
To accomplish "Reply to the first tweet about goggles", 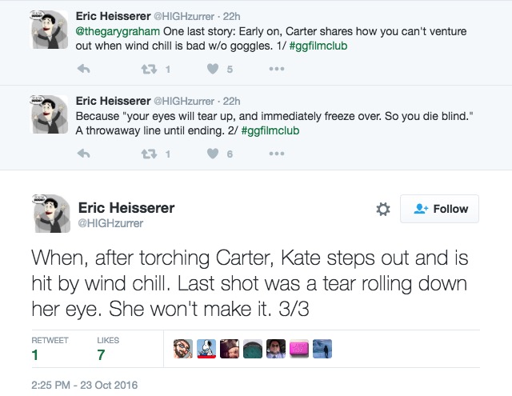I will click(x=83, y=69).
